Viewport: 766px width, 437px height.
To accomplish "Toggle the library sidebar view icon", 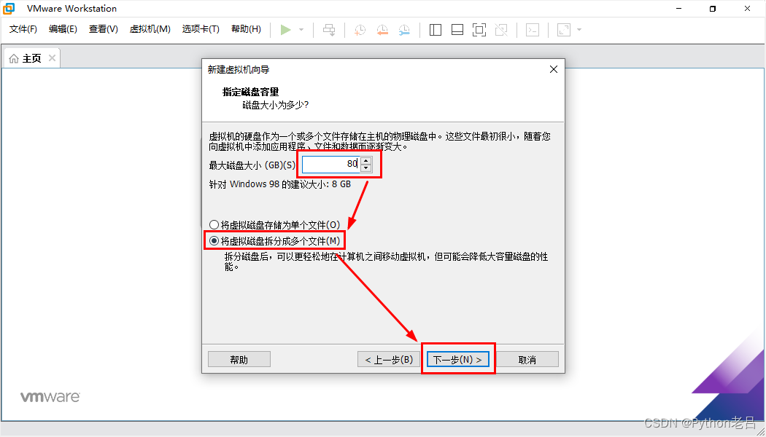I will (x=436, y=30).
